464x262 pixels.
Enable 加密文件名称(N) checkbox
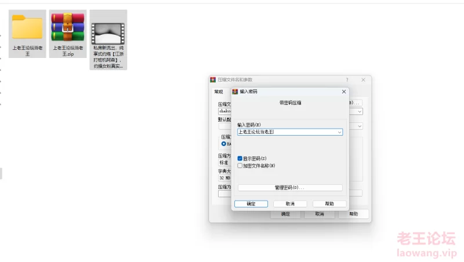(240, 166)
